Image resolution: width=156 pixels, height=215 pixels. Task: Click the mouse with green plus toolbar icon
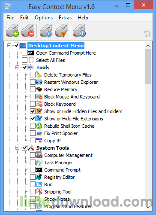(12, 31)
